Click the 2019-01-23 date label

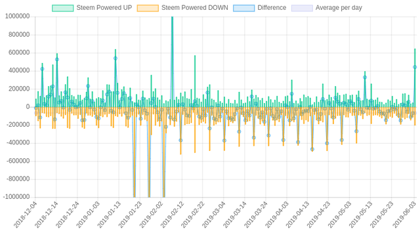coord(130,215)
